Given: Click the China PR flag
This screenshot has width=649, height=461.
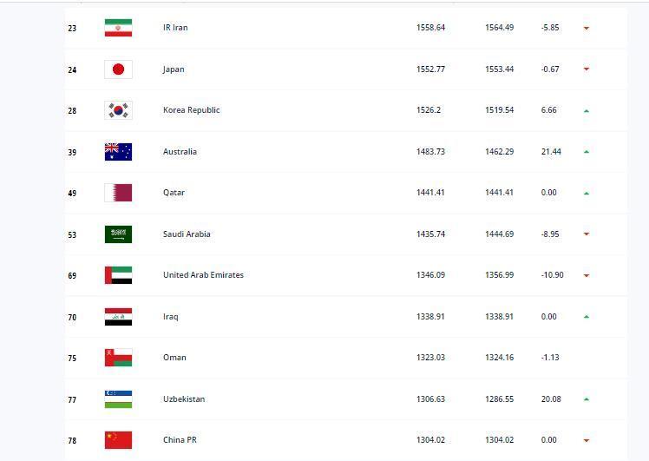Looking at the screenshot, I should coord(118,440).
